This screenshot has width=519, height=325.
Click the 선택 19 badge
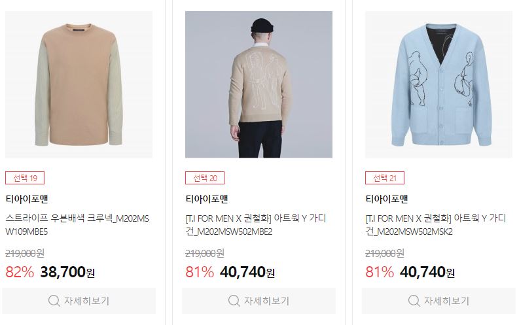[x=25, y=178]
